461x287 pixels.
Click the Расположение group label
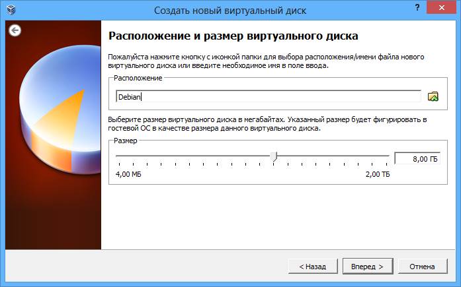coord(138,78)
